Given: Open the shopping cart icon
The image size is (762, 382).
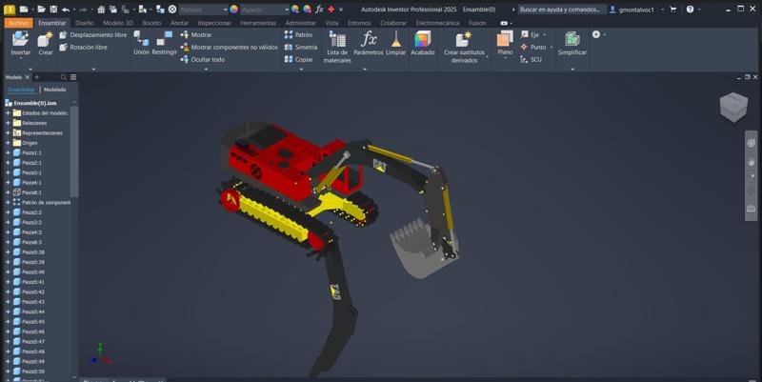Looking at the screenshot, I should click(672, 10).
